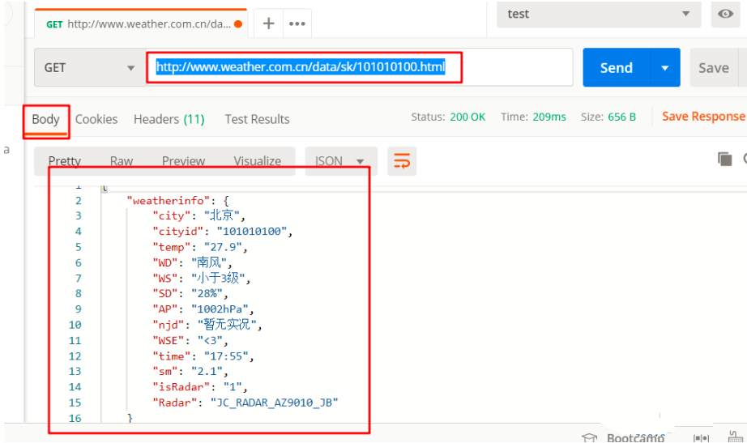The width and height of the screenshot is (747, 443).
Task: Toggle two-pane layout icon in status bar
Action: tap(701, 437)
